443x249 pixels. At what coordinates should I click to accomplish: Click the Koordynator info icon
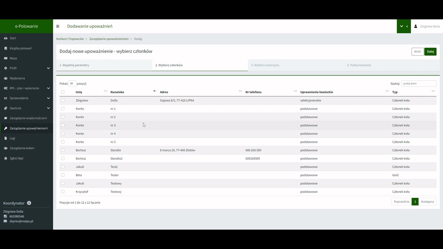coord(29,203)
